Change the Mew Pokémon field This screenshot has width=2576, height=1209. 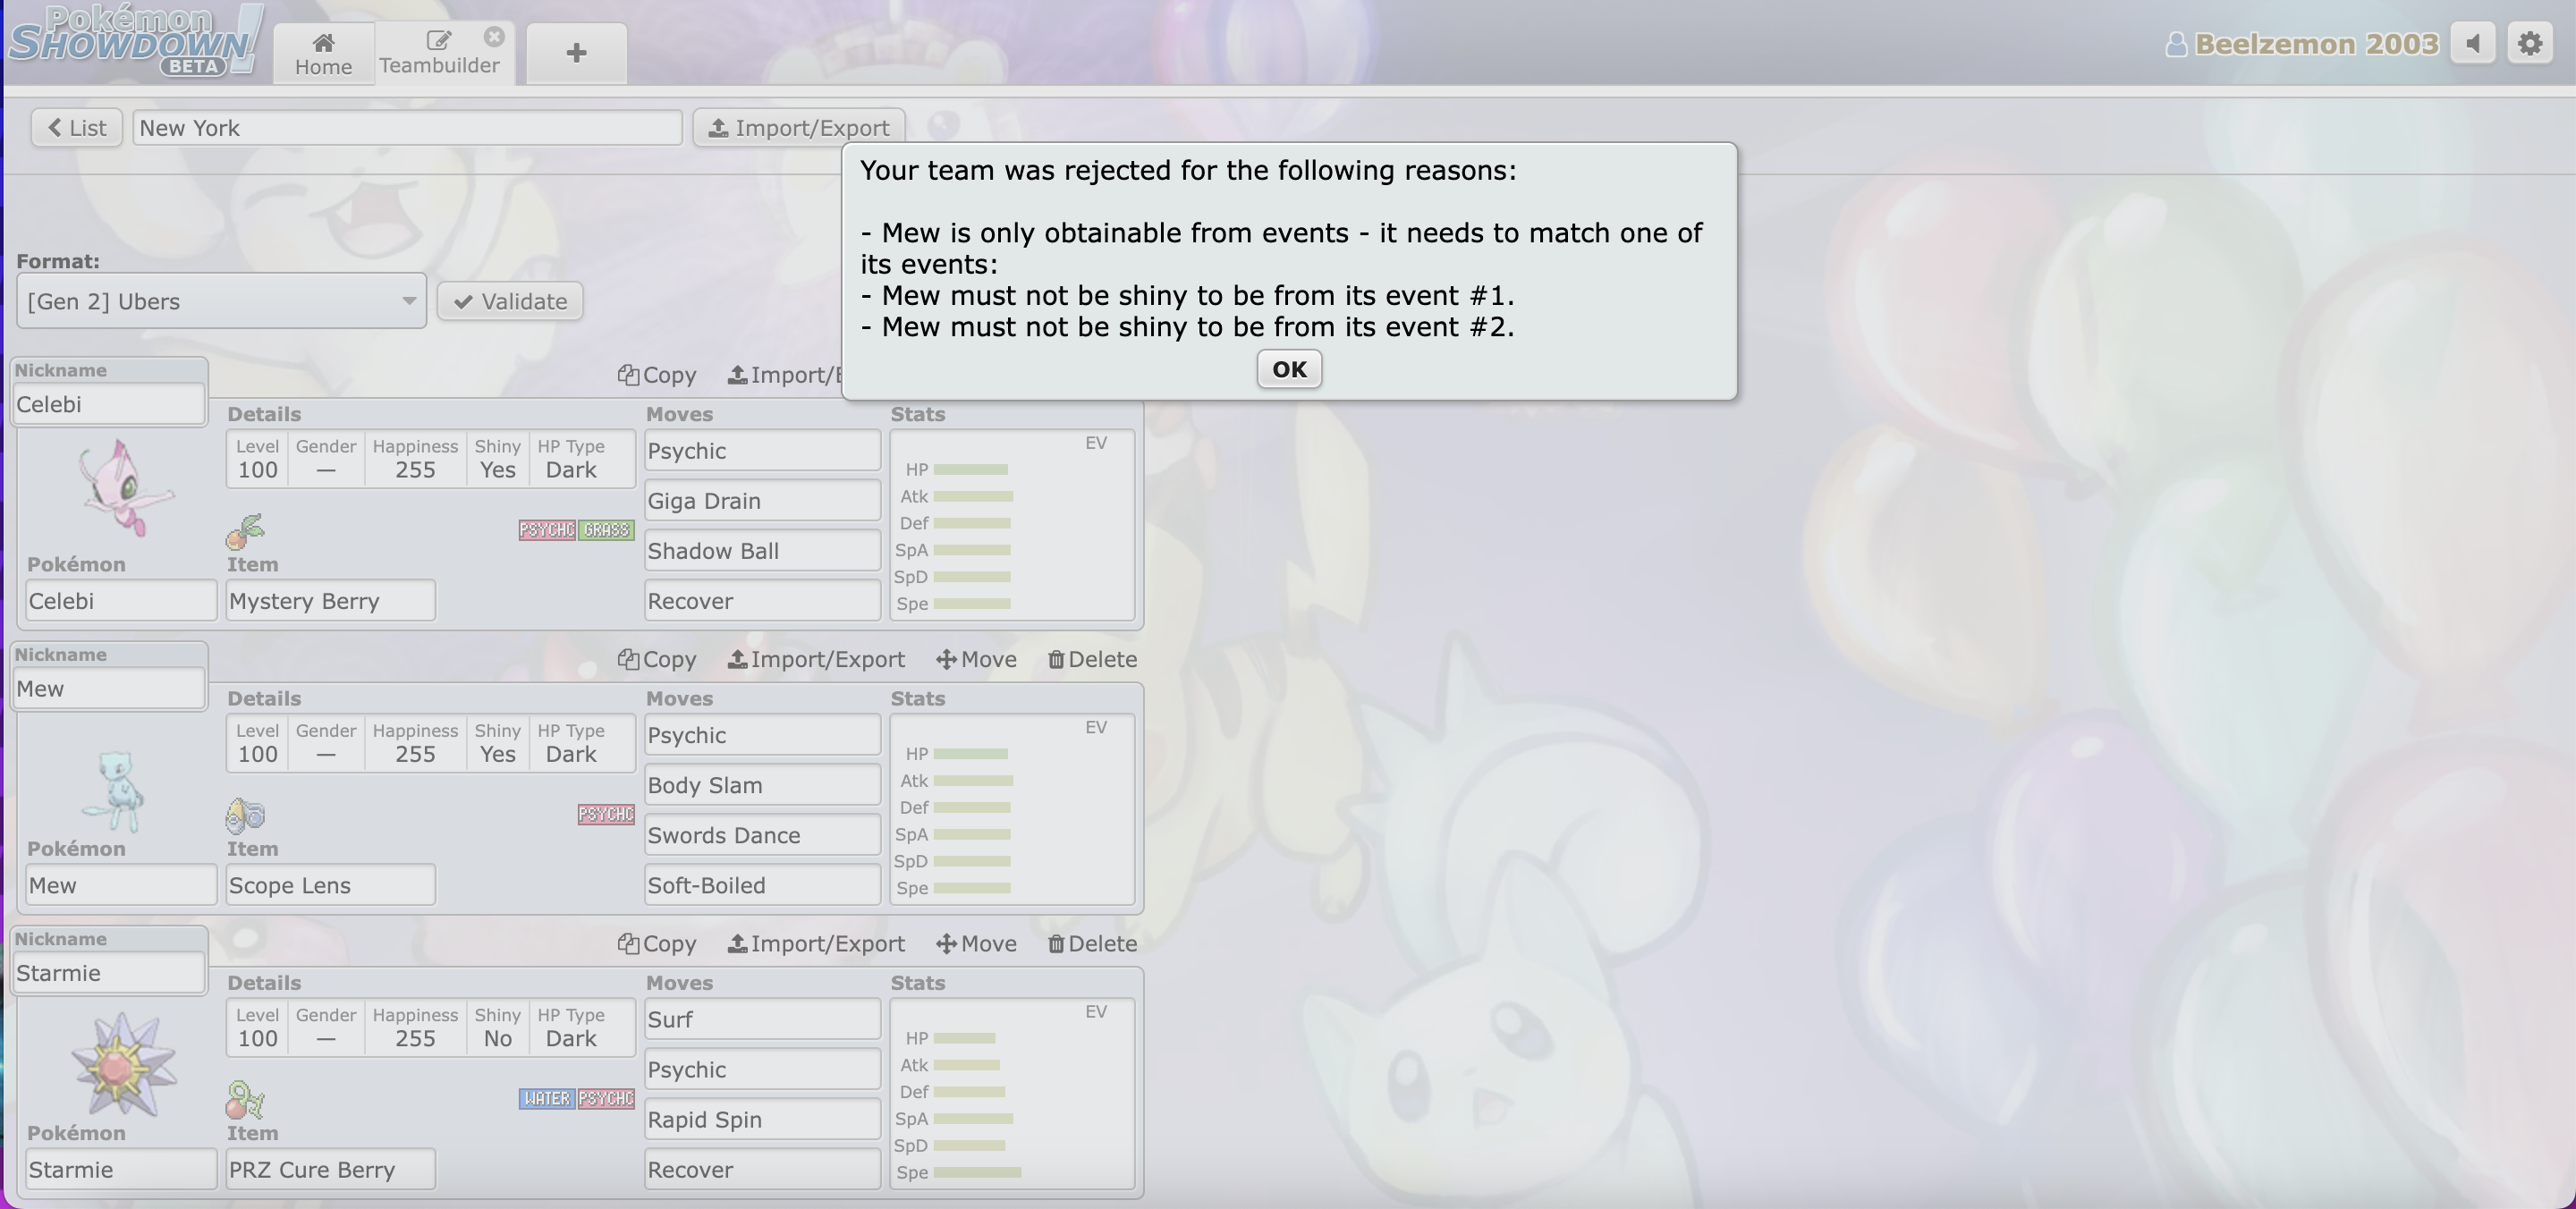coord(121,884)
